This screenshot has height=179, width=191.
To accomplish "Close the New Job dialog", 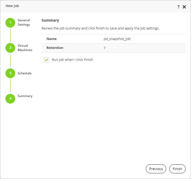I will [184, 7].
